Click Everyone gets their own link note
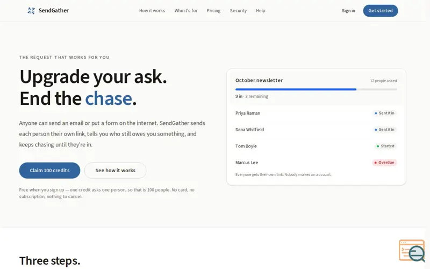The width and height of the screenshot is (430, 269). coord(283,174)
